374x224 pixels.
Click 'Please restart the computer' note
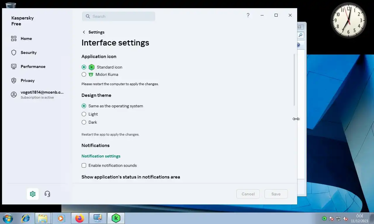[120, 84]
